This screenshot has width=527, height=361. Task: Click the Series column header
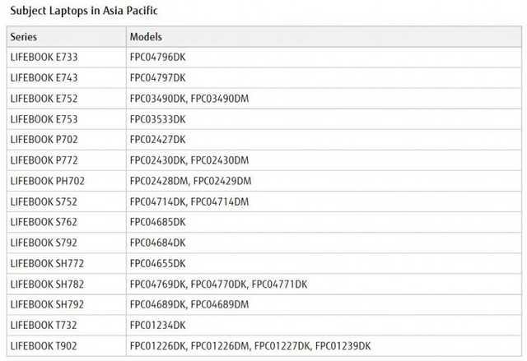pyautogui.click(x=24, y=37)
